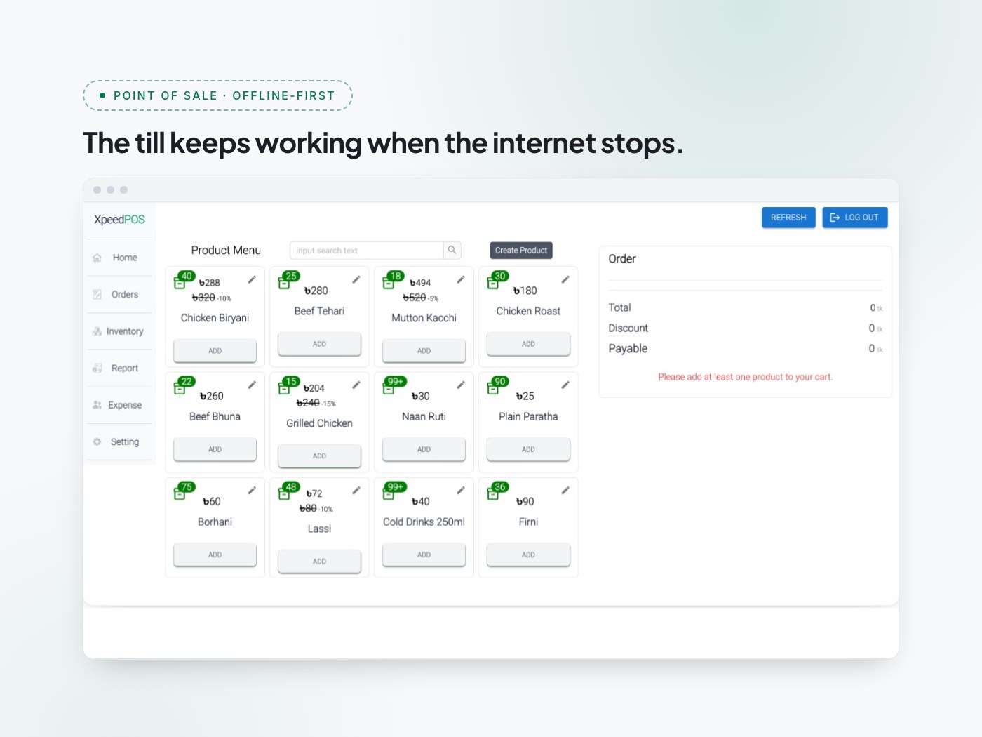This screenshot has width=982, height=737.
Task: Add Grilled Chicken to the cart
Action: pos(319,456)
